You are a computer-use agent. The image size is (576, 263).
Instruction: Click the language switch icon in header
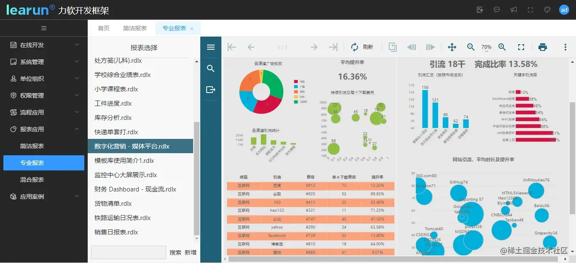[x=480, y=10]
